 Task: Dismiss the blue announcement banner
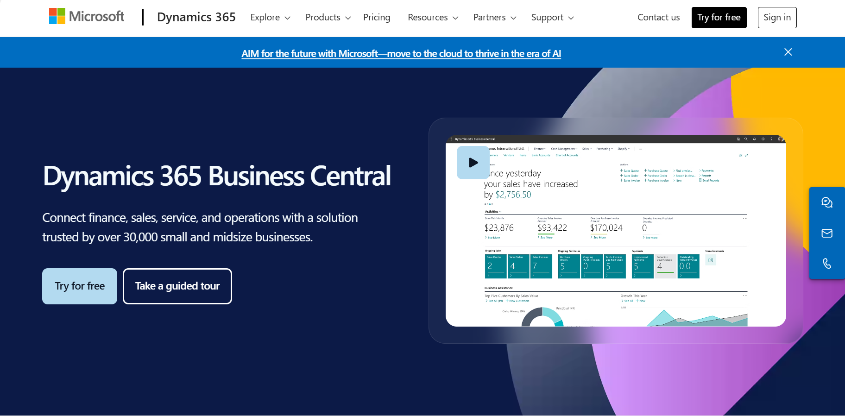788,52
